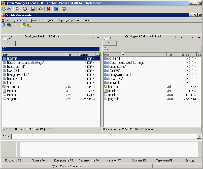Click the red X stop VM icon
The width and height of the screenshot is (203, 169).
pyautogui.click(x=48, y=9)
